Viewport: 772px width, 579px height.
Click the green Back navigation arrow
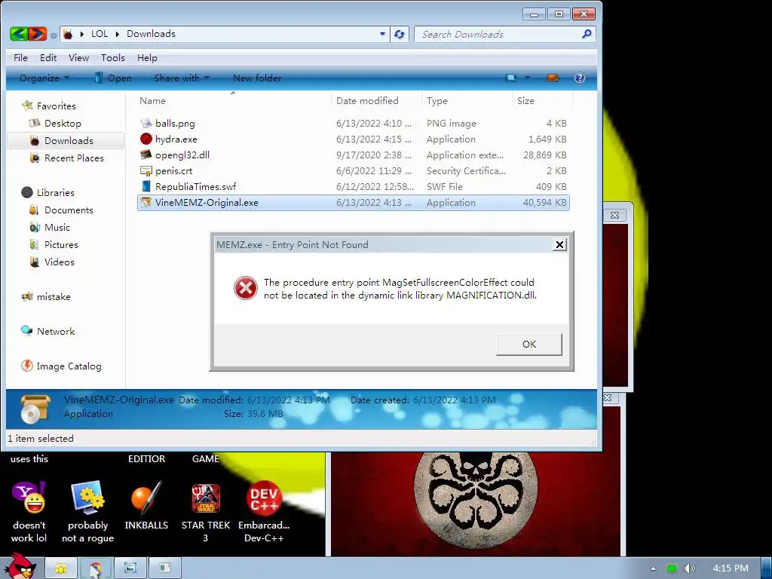[x=19, y=34]
